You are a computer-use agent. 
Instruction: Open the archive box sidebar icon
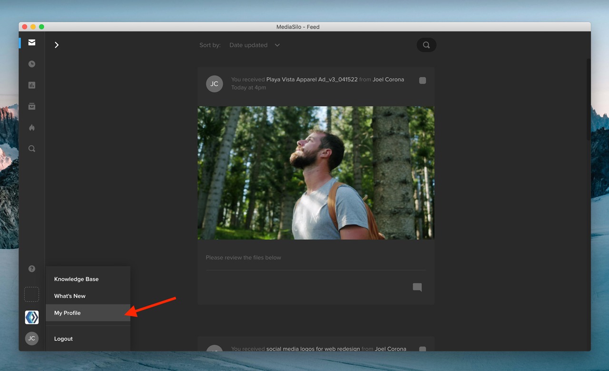(x=31, y=106)
